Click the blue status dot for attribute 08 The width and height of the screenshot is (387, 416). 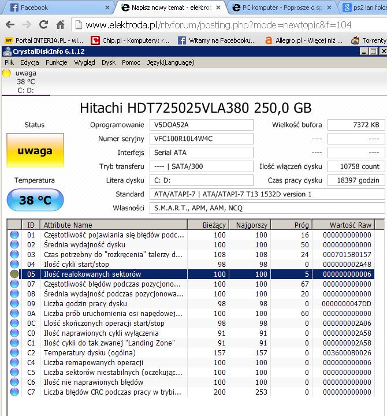14,294
